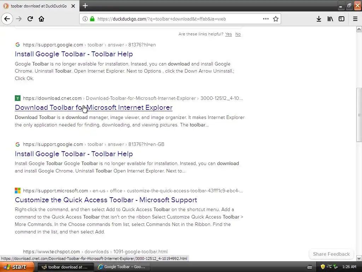Answer No to links helpful question
This screenshot has width=362, height=272.
pyautogui.click(x=238, y=34)
